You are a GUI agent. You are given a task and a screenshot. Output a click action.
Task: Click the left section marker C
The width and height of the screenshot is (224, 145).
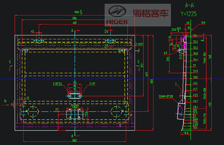pos(10,61)
